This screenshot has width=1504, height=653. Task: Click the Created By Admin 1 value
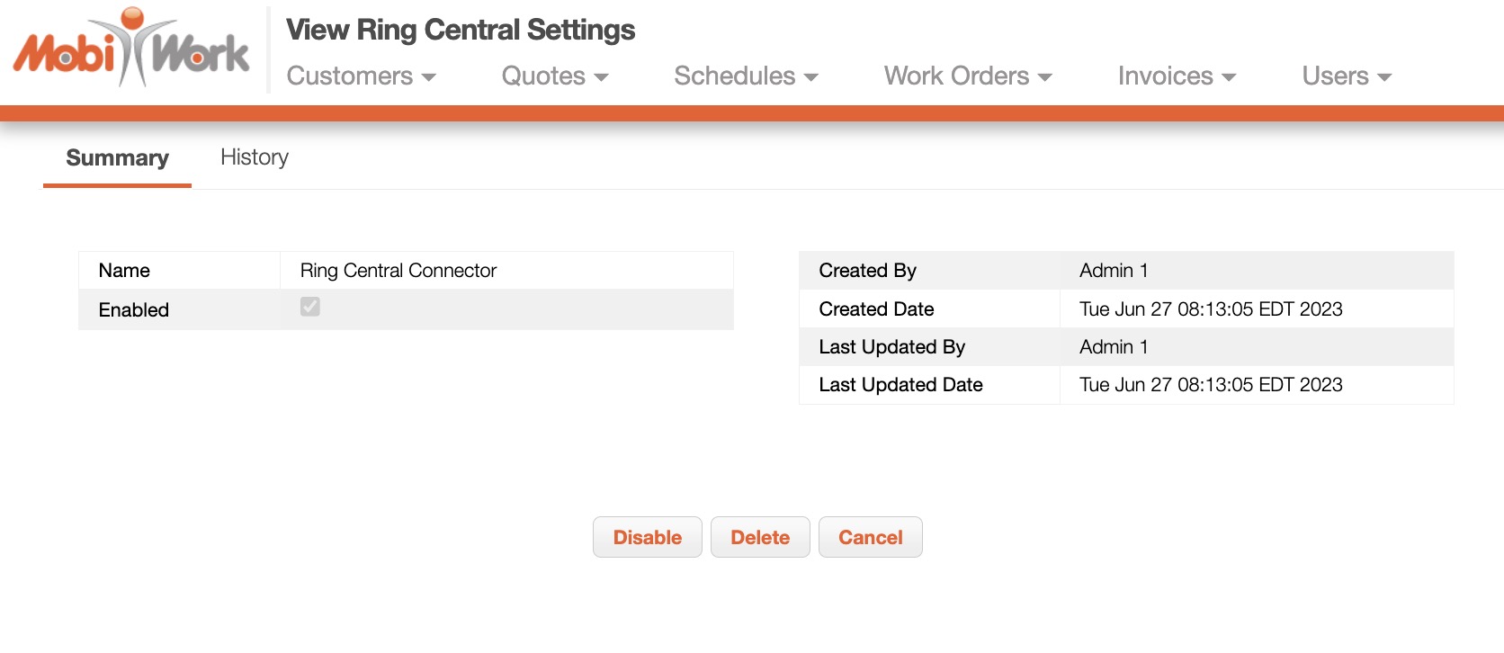click(x=1114, y=271)
